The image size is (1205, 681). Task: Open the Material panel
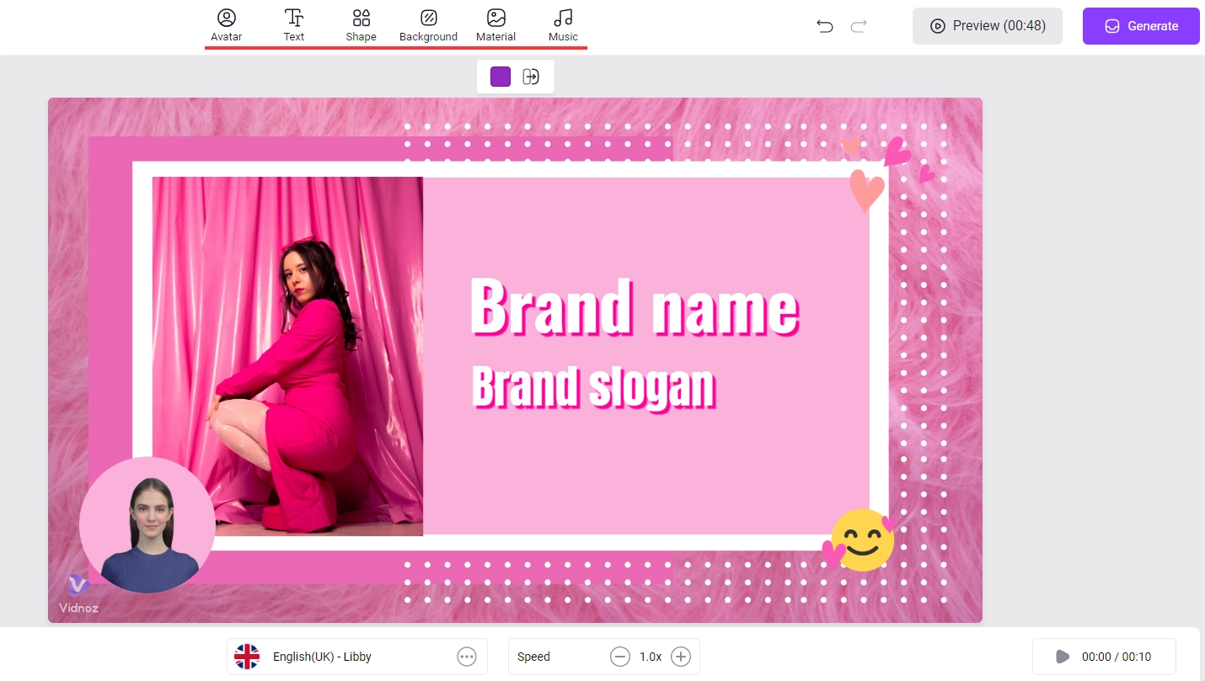click(495, 24)
